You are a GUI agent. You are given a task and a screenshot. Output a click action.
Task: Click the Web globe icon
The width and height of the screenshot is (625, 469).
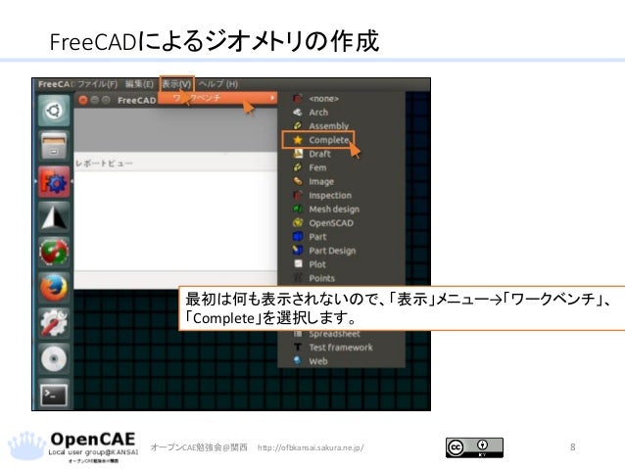click(x=298, y=360)
